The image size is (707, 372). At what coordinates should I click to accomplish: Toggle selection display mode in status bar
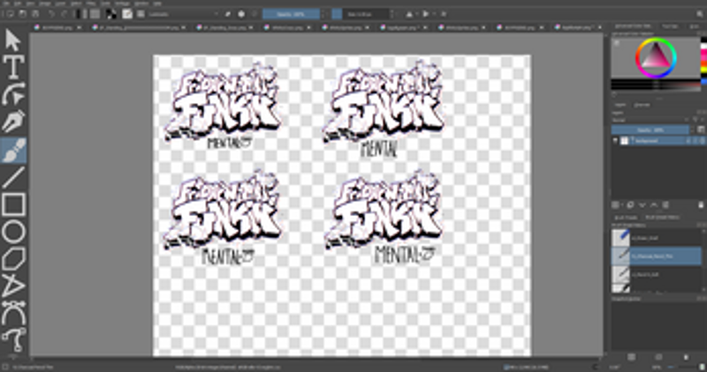6,367
